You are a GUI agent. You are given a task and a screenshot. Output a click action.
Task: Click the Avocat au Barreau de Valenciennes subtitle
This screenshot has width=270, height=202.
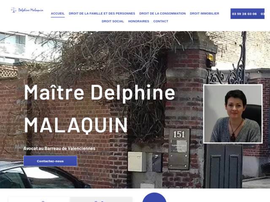[x=59, y=149]
